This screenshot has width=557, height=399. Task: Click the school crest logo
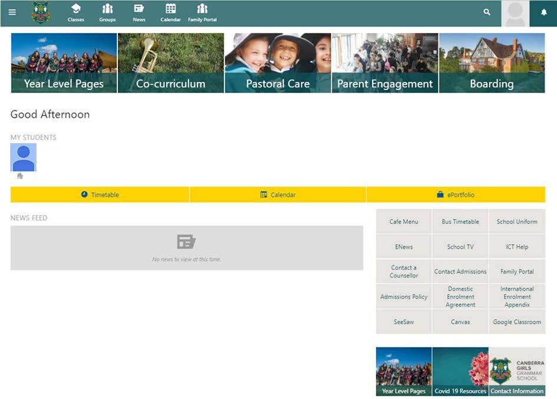tap(41, 13)
